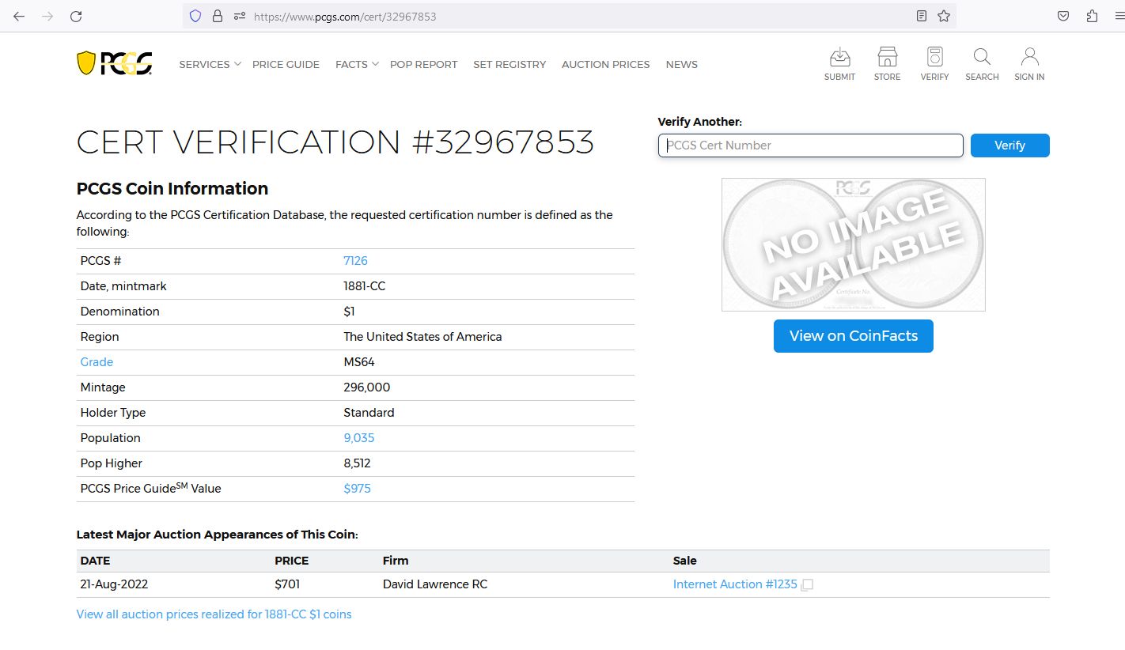This screenshot has height=650, width=1125.
Task: View all auction prices for 1881-CC $1 coins
Action: coord(214,614)
